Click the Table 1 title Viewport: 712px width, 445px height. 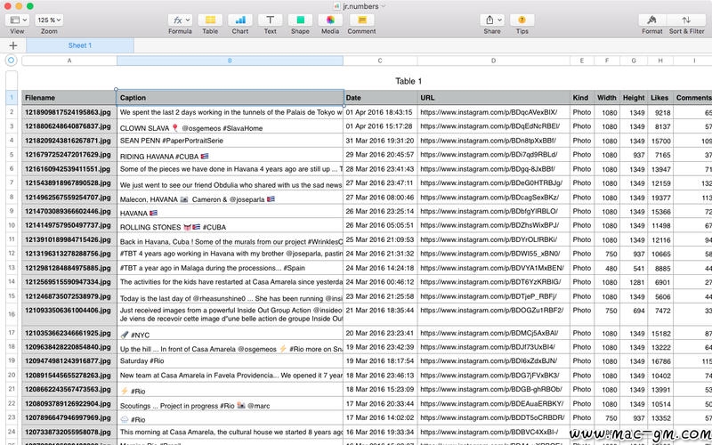click(409, 81)
